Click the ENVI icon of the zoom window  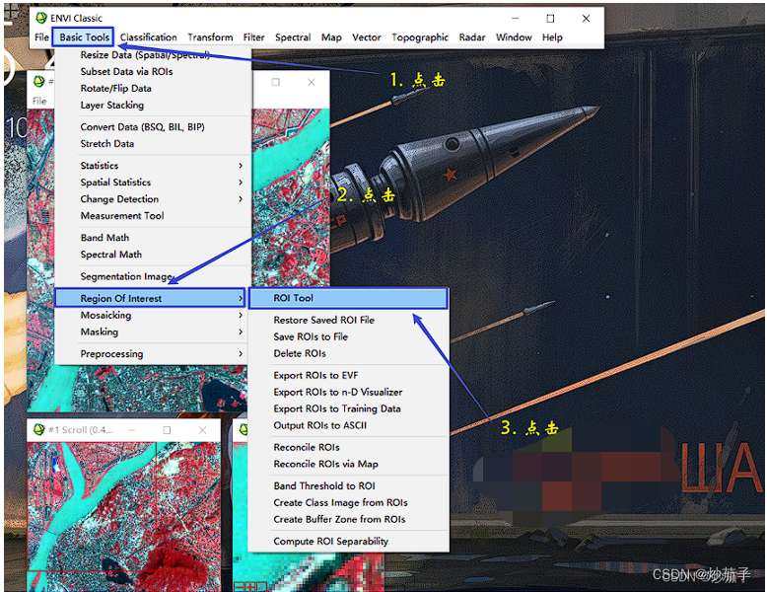point(244,429)
